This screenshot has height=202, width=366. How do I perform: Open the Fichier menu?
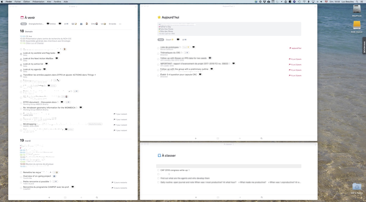point(18,1)
